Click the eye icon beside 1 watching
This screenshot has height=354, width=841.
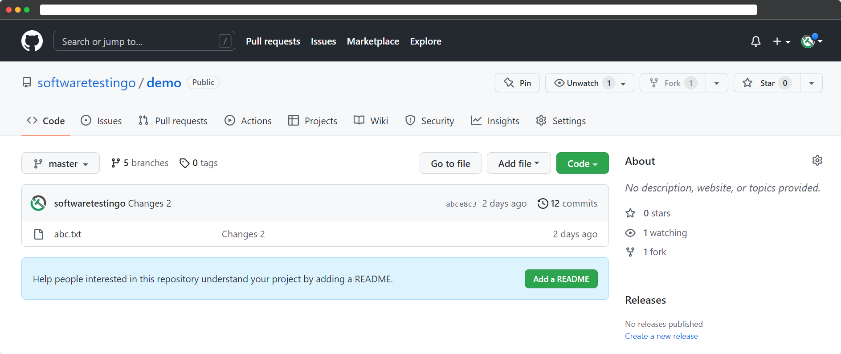click(x=630, y=233)
